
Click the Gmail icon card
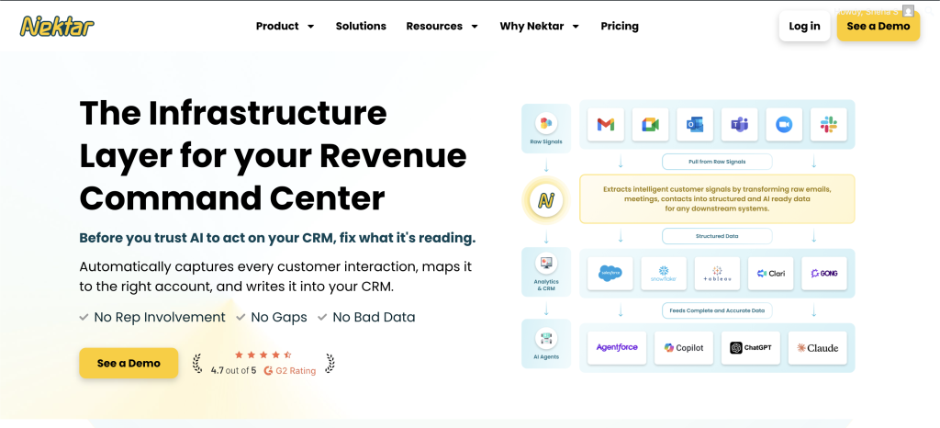606,125
